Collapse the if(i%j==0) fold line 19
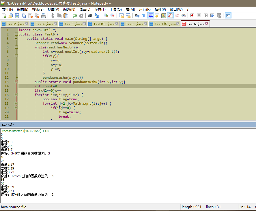The width and height of the screenshot is (256, 211). click(x=16, y=108)
